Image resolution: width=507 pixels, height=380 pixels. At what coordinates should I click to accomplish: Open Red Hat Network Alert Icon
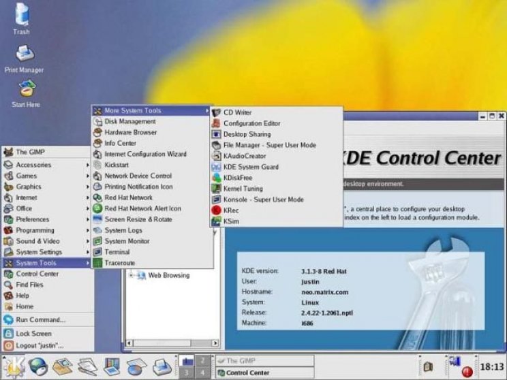pyautogui.click(x=152, y=209)
